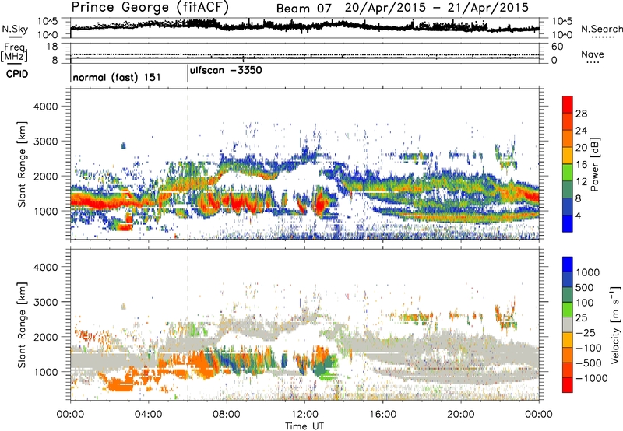Image resolution: width=623 pixels, height=431 pixels.
Task: Click the 'Velocity [m s-1]' colorbar title
Action: click(x=615, y=324)
